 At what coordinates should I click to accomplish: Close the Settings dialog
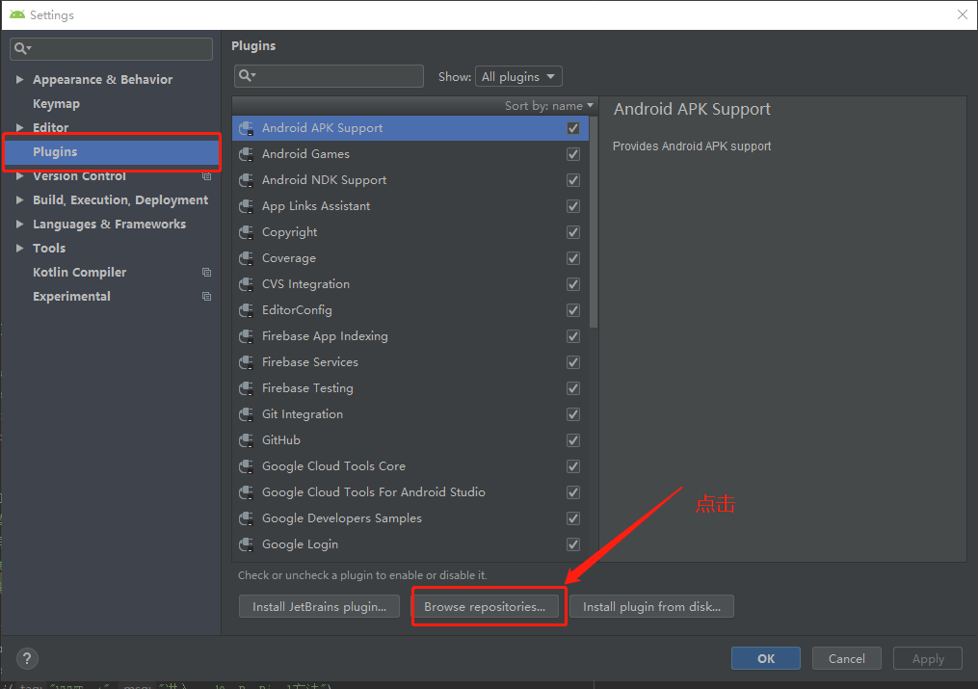pos(963,14)
